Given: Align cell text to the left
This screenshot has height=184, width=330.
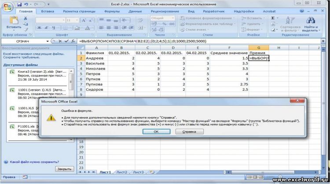Looking at the screenshot, I should click(102, 28).
